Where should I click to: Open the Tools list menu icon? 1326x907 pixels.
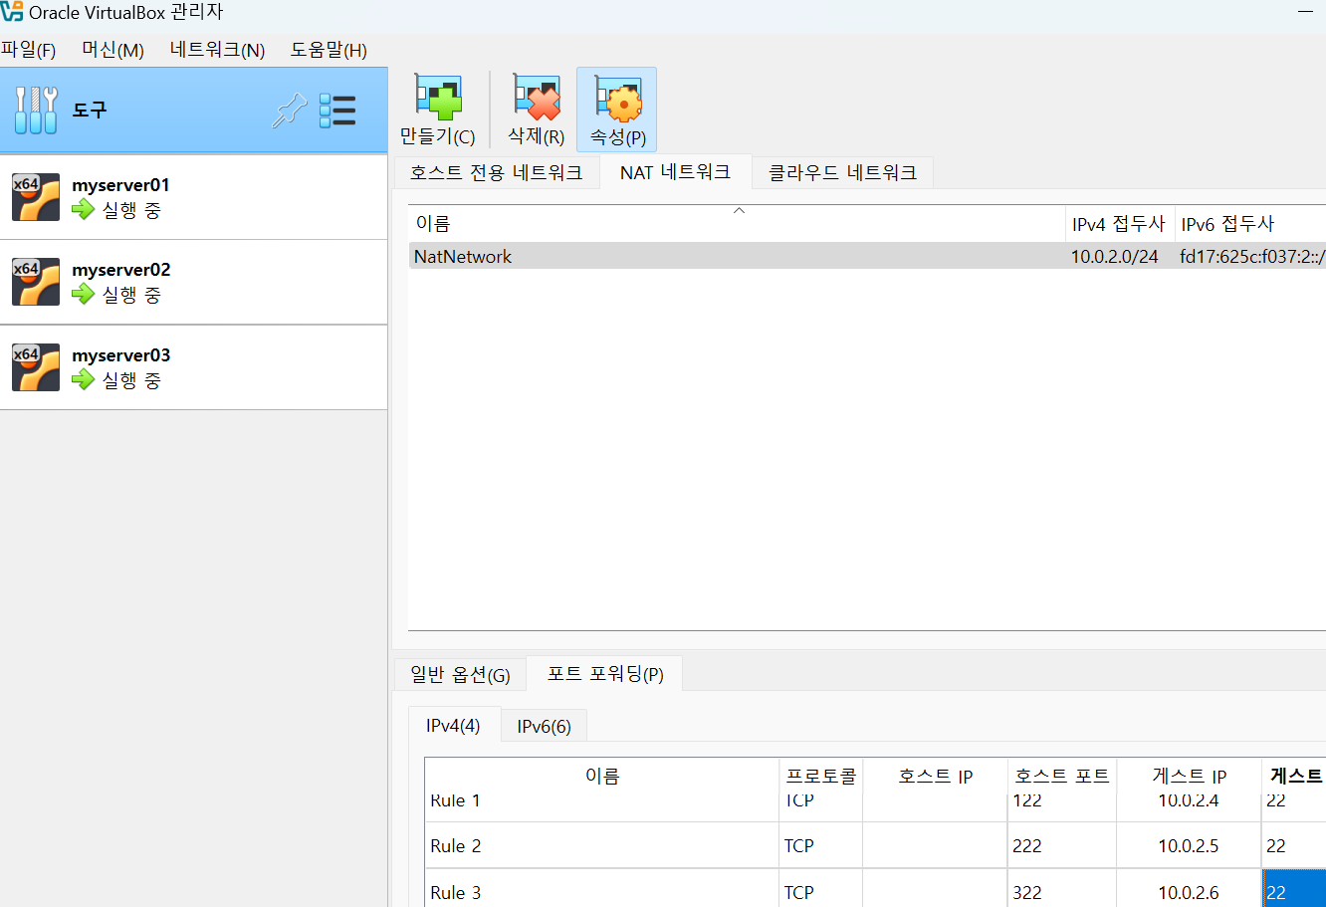pos(337,111)
